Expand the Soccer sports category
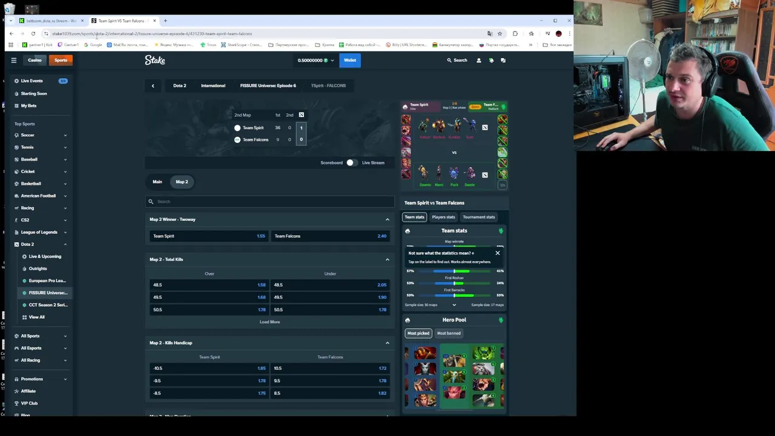The height and width of the screenshot is (436, 775). 65,135
